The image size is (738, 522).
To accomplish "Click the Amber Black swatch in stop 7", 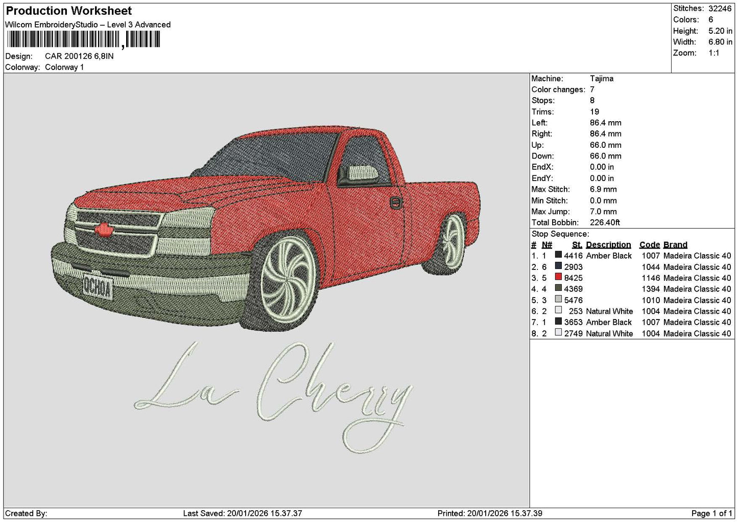I will tap(558, 322).
